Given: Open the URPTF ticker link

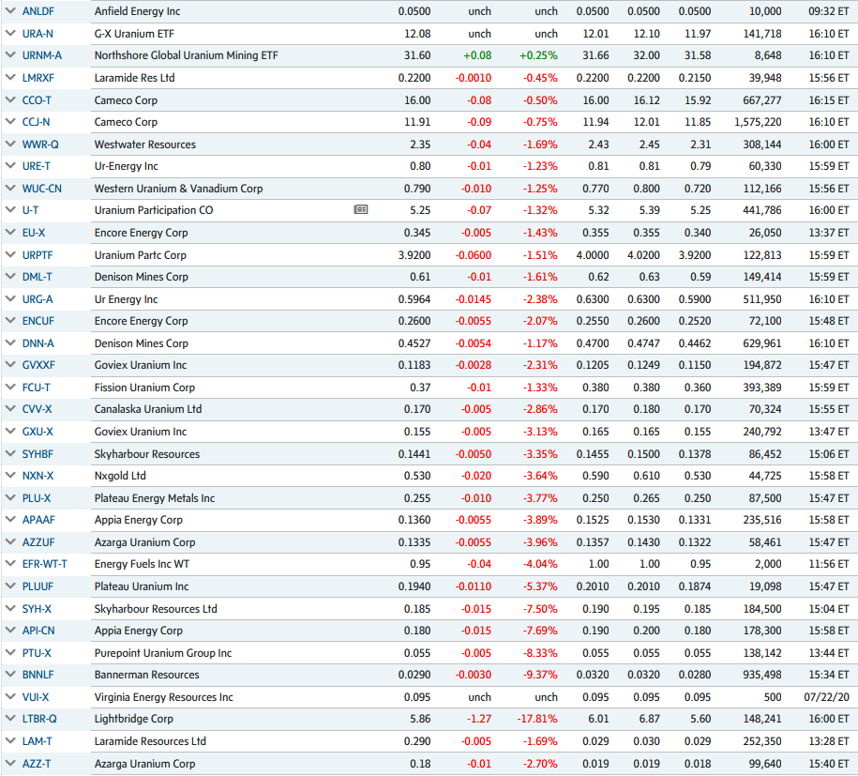Looking at the screenshot, I should pyautogui.click(x=38, y=255).
